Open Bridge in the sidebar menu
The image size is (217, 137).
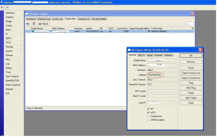(9, 21)
